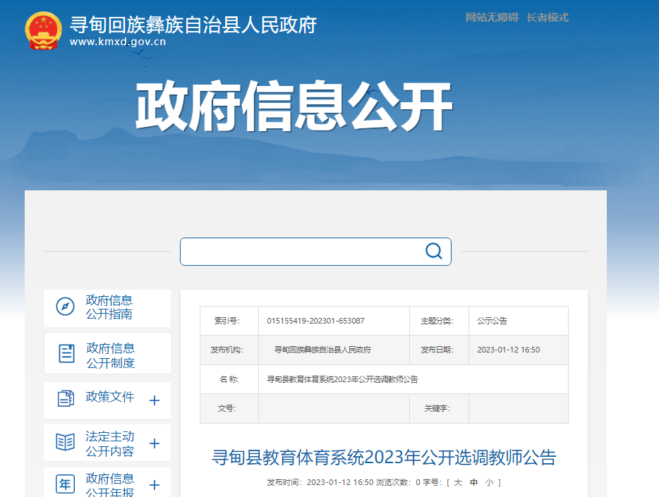Click the magnifying glass search icon
Image resolution: width=659 pixels, height=497 pixels.
[433, 251]
